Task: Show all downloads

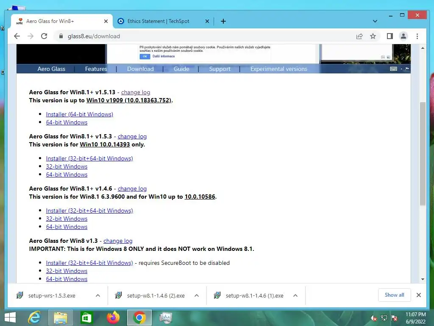Action: click(394, 295)
